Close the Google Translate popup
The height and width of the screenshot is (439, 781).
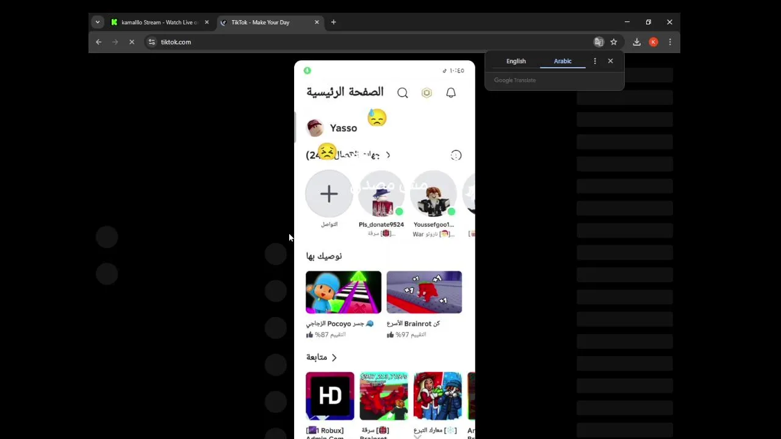coord(610,61)
